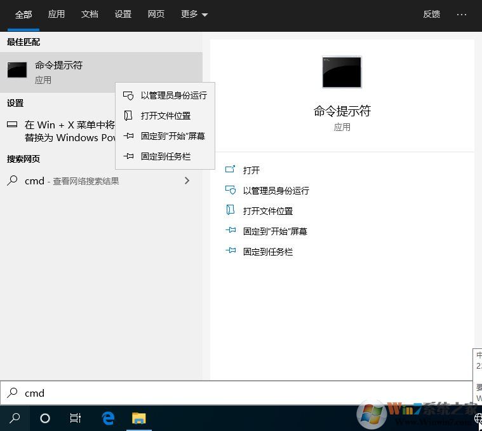Screen dimensions: 482x431
Task: Click the large 命令提示符 preview thumbnail
Action: (342, 72)
